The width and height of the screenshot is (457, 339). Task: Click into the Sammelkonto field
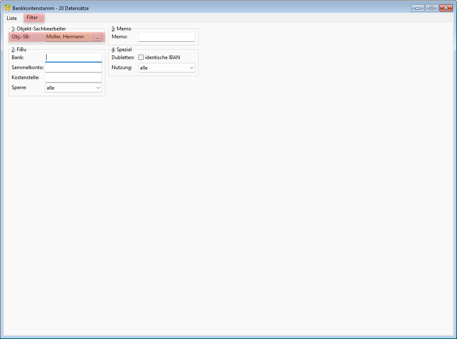73,67
